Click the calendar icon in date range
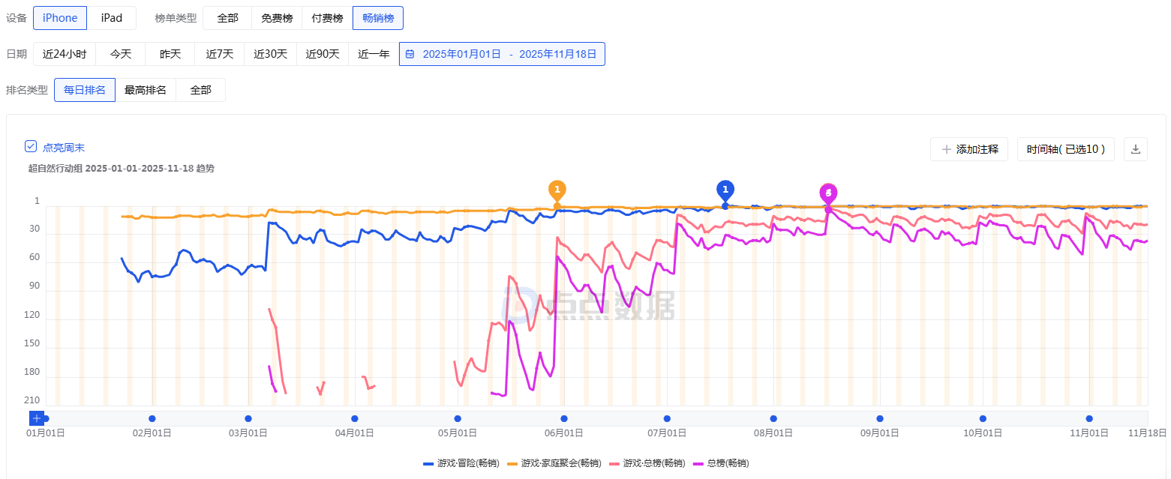The image size is (1171, 479). click(410, 54)
